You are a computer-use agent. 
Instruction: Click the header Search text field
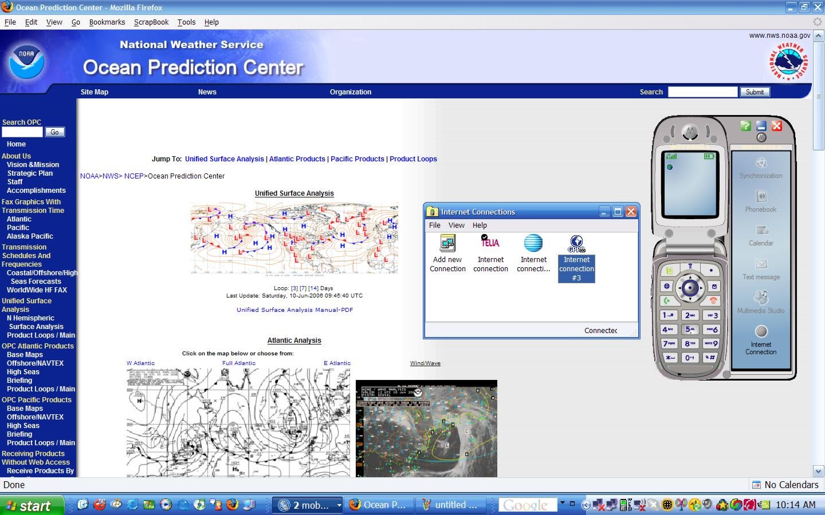pos(702,92)
